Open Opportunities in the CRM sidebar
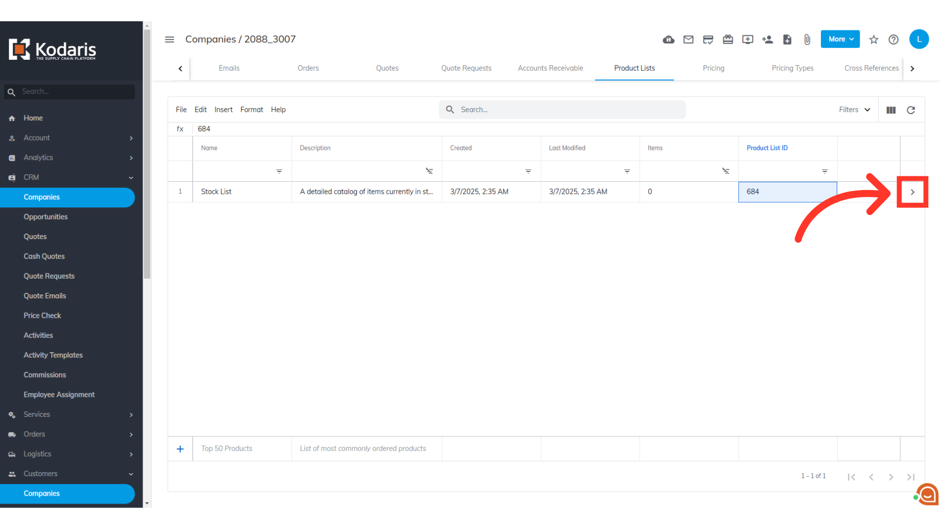The image size is (941, 529). point(46,217)
